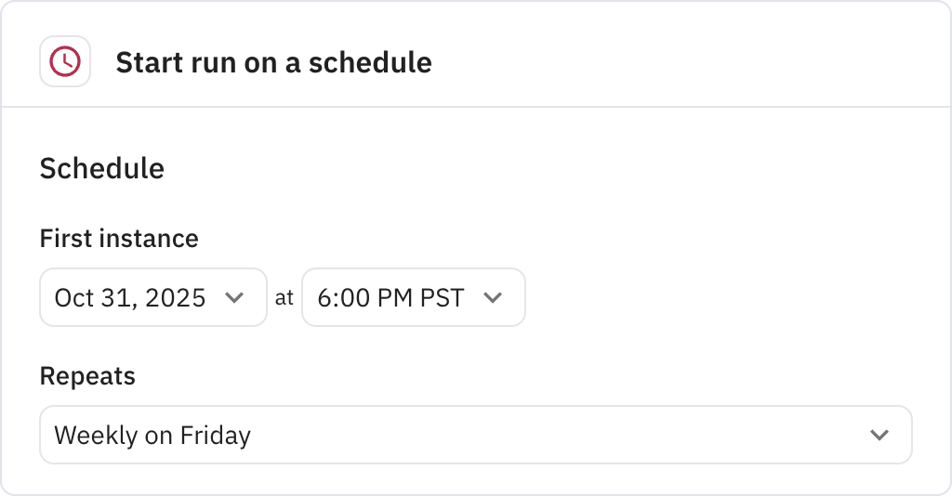
Task: Open the first instance date dropdown
Action: coord(152,298)
